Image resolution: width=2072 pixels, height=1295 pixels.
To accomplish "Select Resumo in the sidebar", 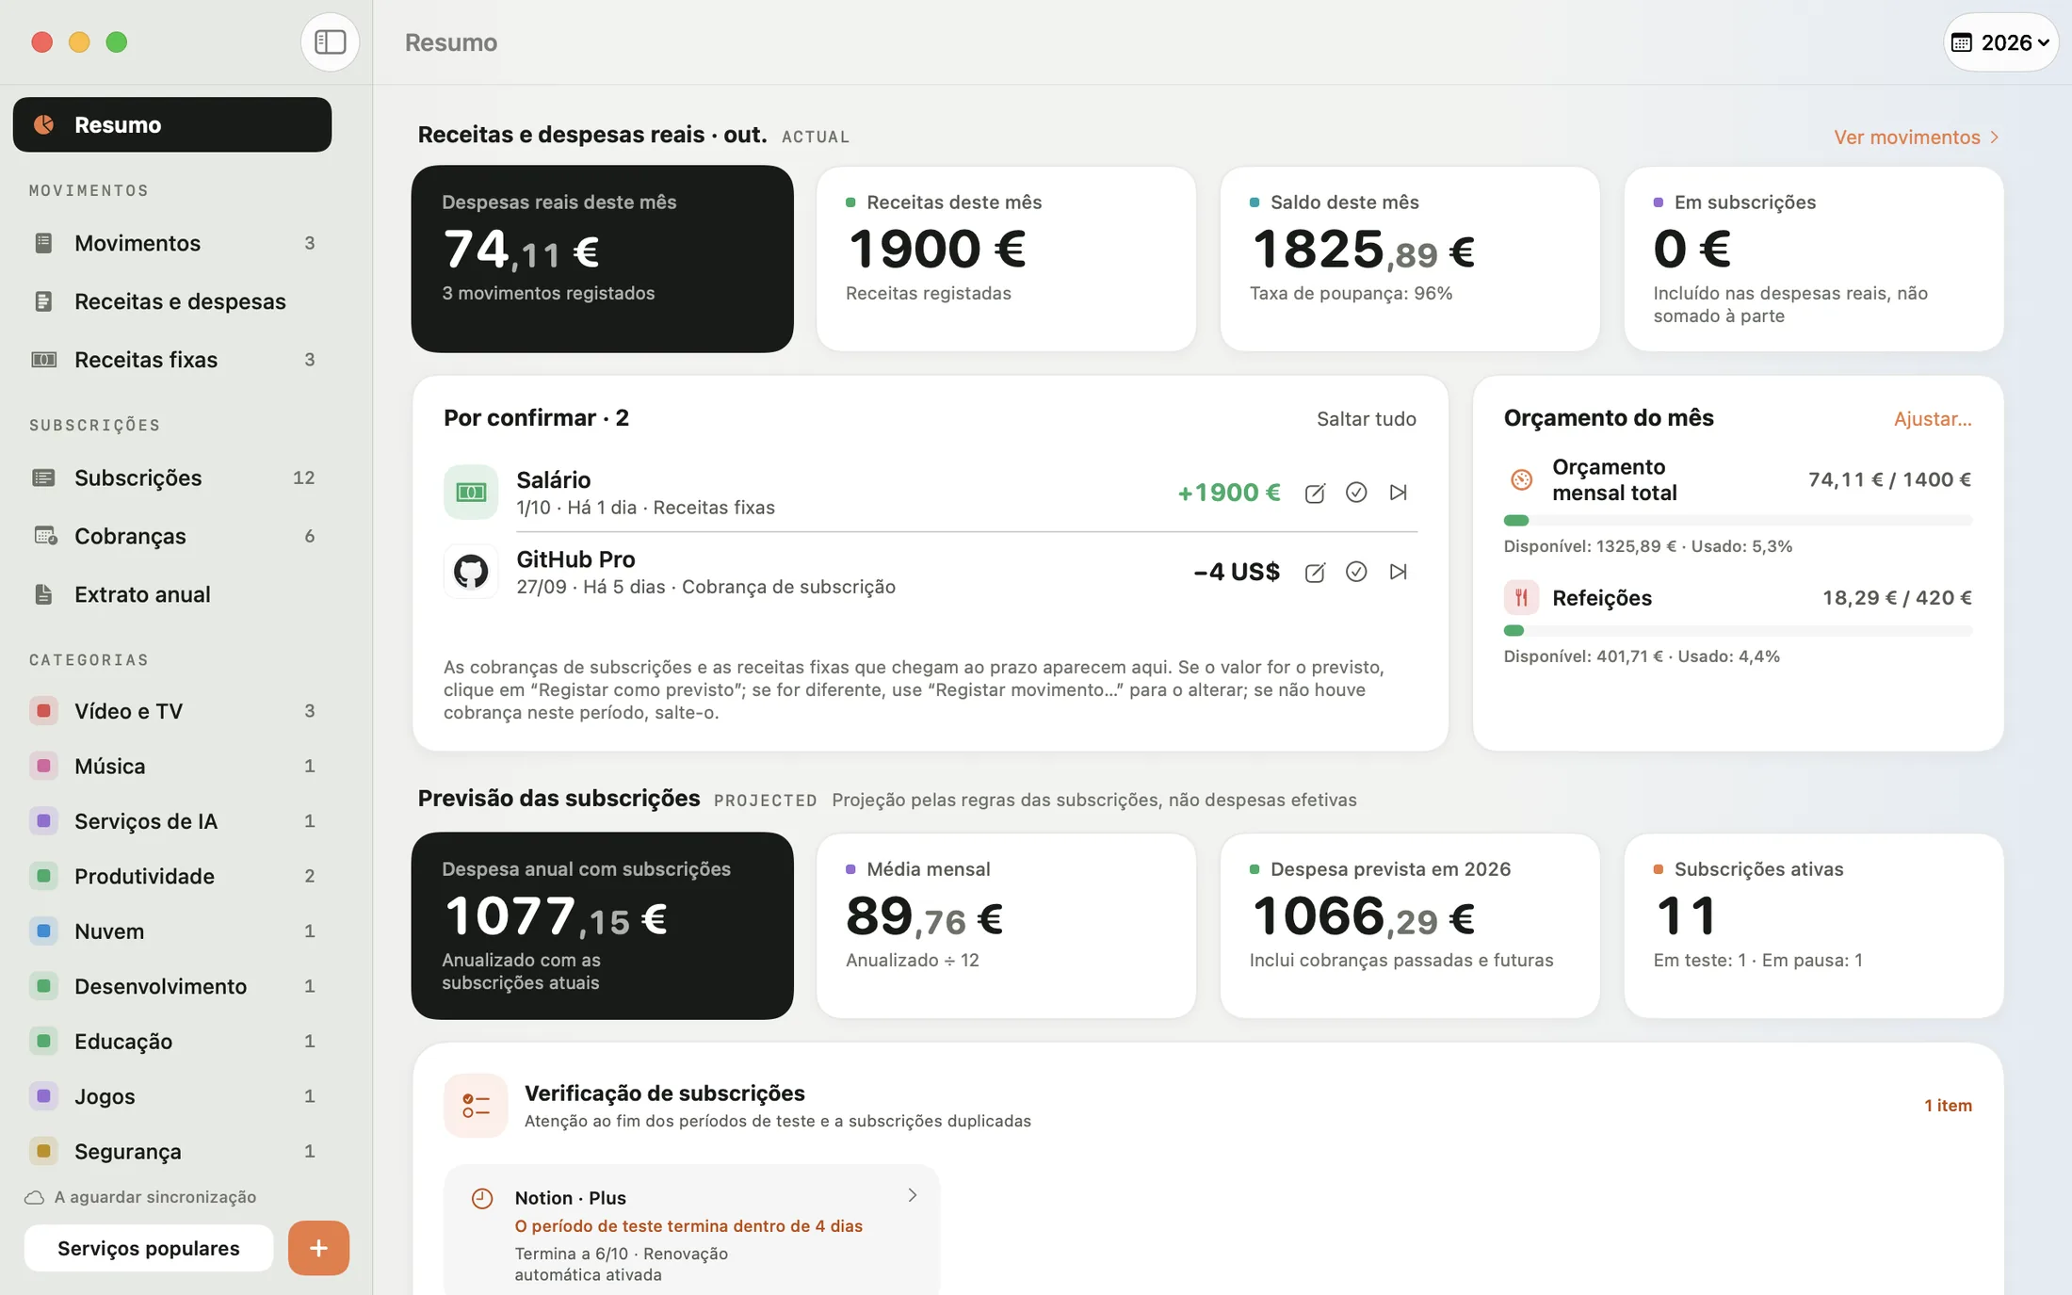I will [172, 124].
